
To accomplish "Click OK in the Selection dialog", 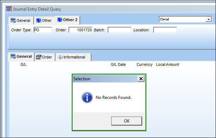I will pyautogui.click(x=127, y=121).
